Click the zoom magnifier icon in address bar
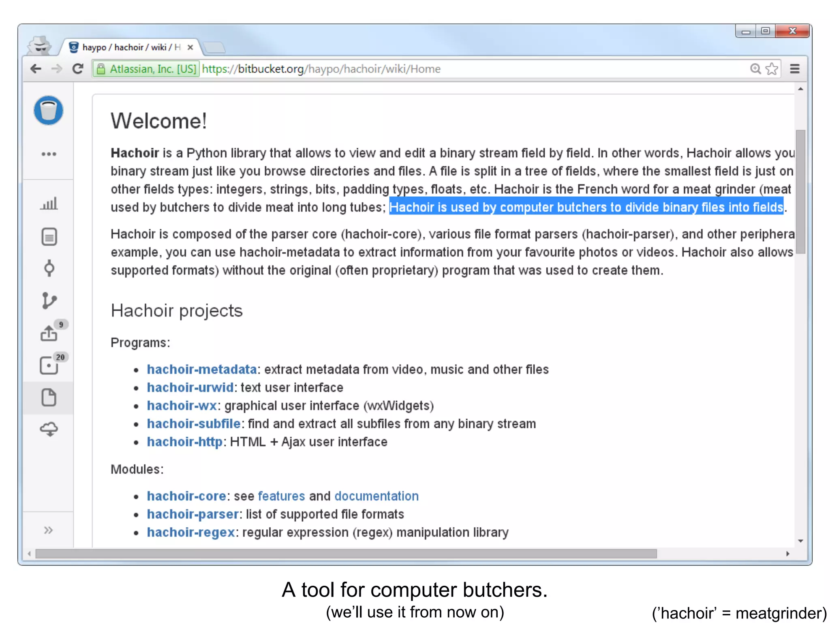This screenshot has width=830, height=623. [x=755, y=69]
